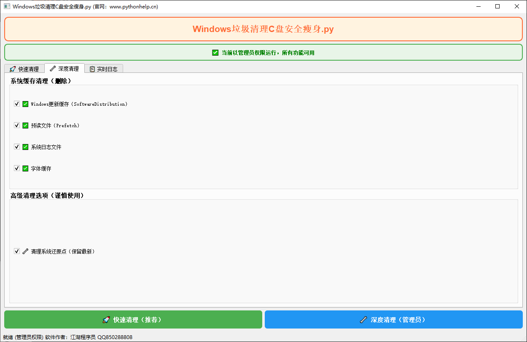Image resolution: width=527 pixels, height=342 pixels.
Task: Click the rocket icon on 快速清理（推荐）button
Action: pos(105,319)
